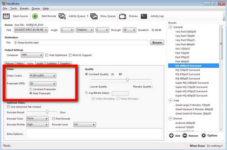Open the Queue menu
Screen dimensions: 227x150
point(36,8)
